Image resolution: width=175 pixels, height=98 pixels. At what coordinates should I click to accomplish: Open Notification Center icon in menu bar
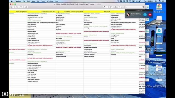163,1
